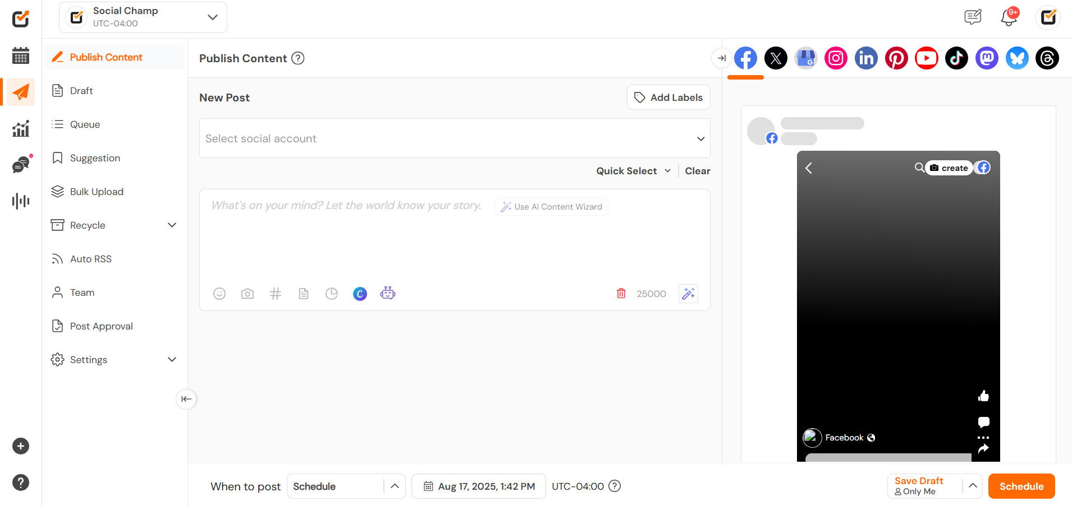Open the Save Draft options arrow
This screenshot has width=1072, height=506.
click(973, 486)
